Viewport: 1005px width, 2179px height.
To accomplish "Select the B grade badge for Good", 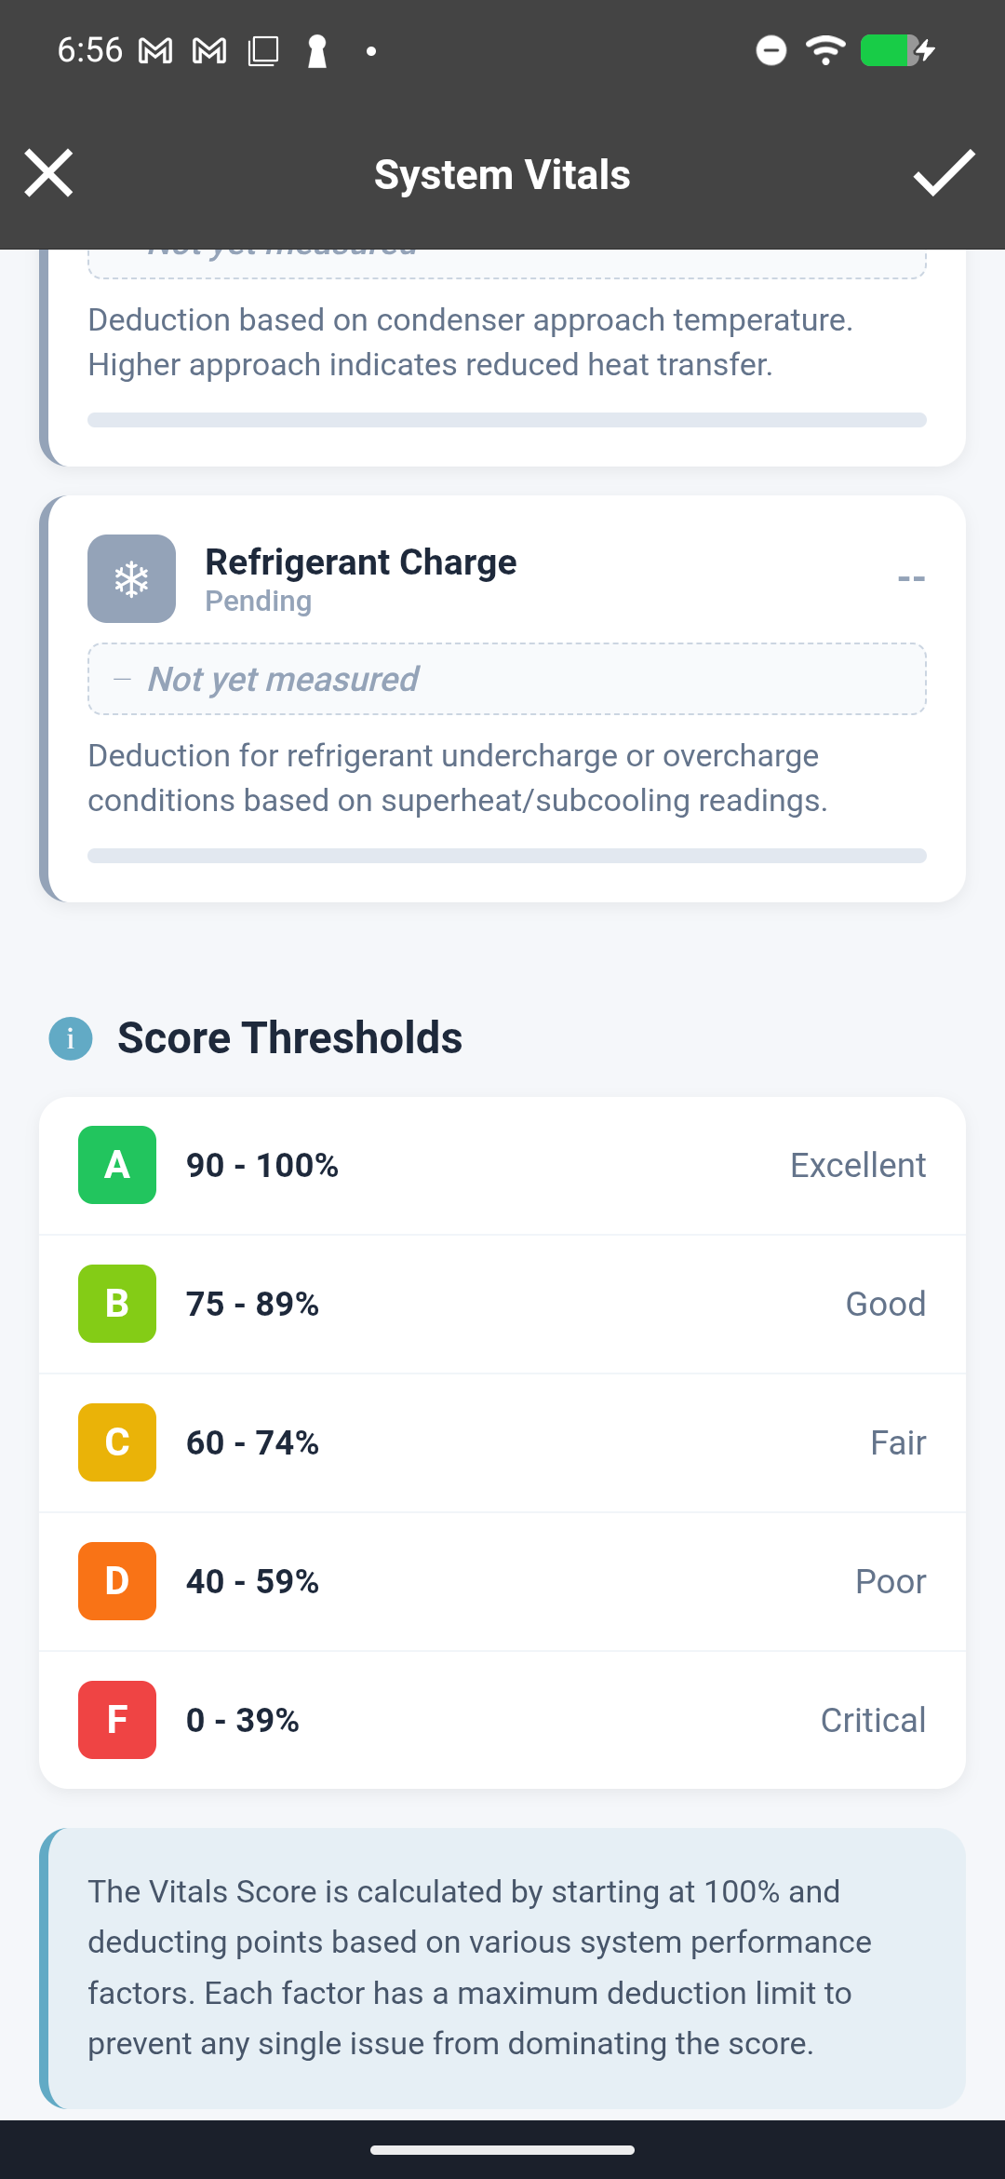I will tap(116, 1304).
